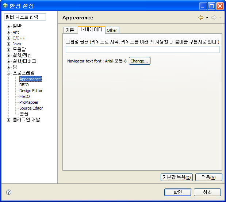Focus the 그룹명 필터 text field
The height and width of the screenshot is (202, 226).
(142, 49)
